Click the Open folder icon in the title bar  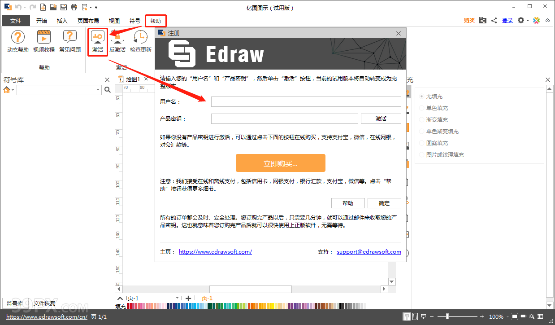point(53,7)
